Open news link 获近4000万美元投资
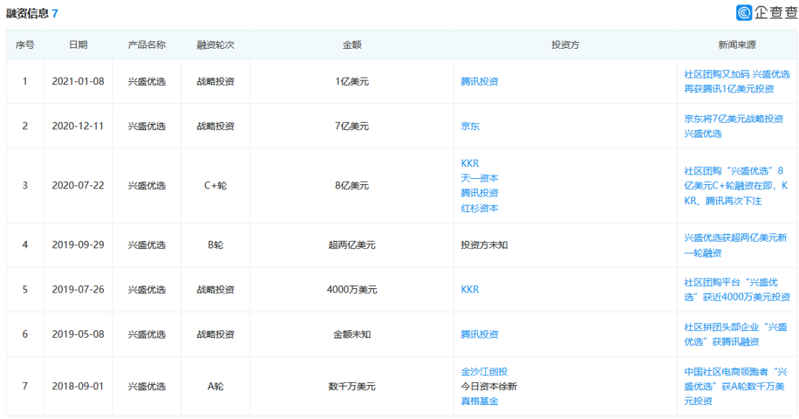This screenshot has height=419, width=799. click(x=737, y=290)
